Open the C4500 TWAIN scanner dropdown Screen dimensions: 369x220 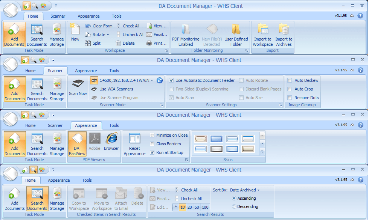coord(152,80)
